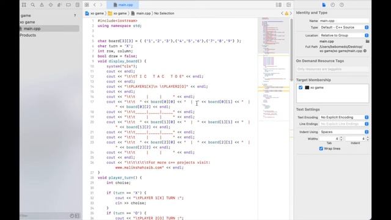391x220 pixels.
Task: Click the navigator question mark status badge
Action: click(x=75, y=15)
